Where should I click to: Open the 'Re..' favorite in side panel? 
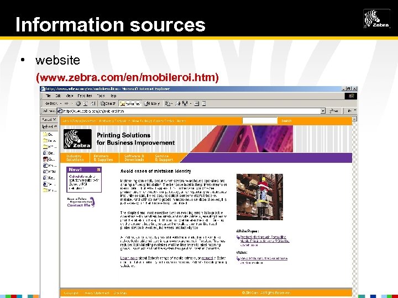click(x=50, y=178)
